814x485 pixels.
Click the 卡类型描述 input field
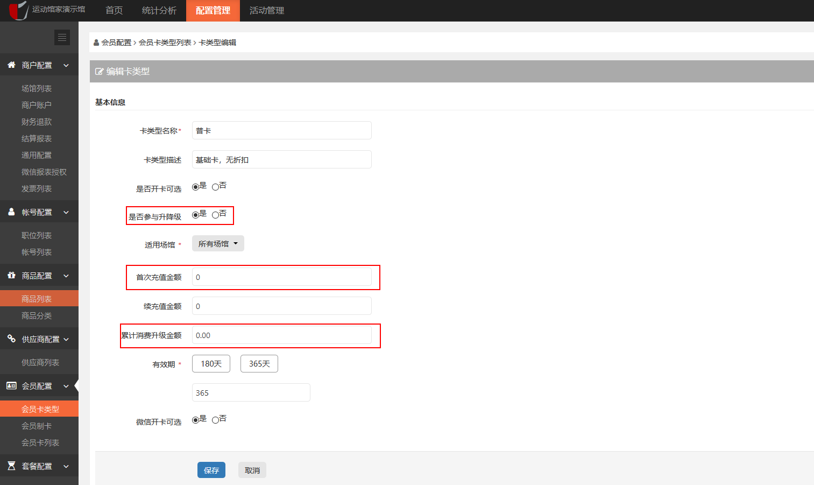pyautogui.click(x=282, y=159)
